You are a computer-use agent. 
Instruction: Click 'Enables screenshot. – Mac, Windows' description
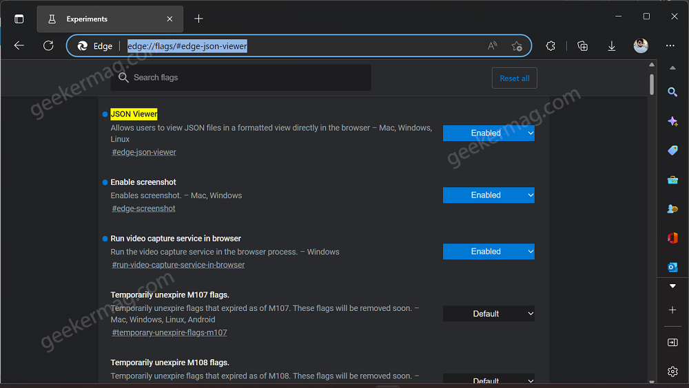[176, 196]
